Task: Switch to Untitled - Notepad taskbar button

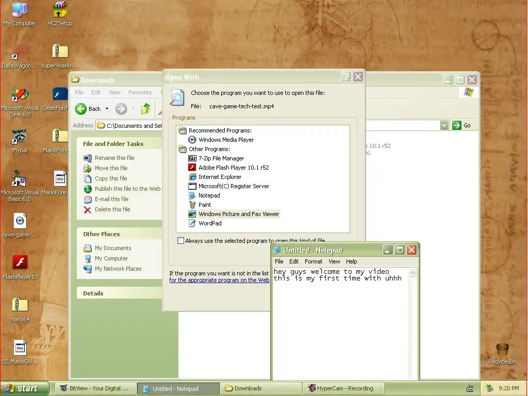Action: (x=178, y=389)
